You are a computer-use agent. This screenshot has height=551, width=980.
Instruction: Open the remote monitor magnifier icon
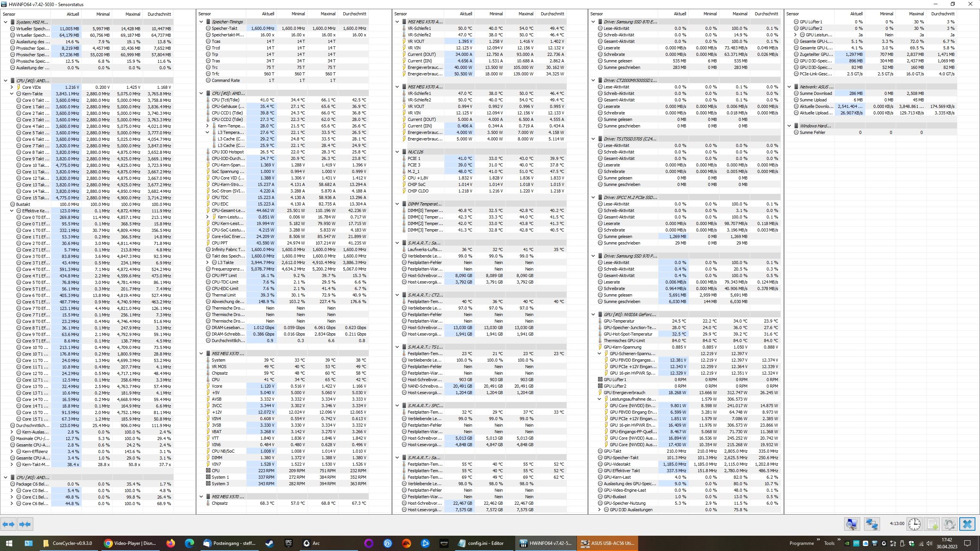tap(852, 524)
